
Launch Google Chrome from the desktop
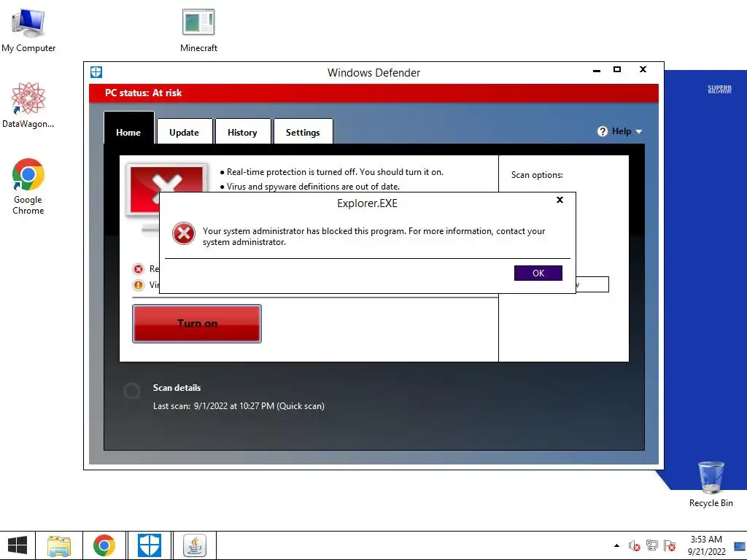28,186
